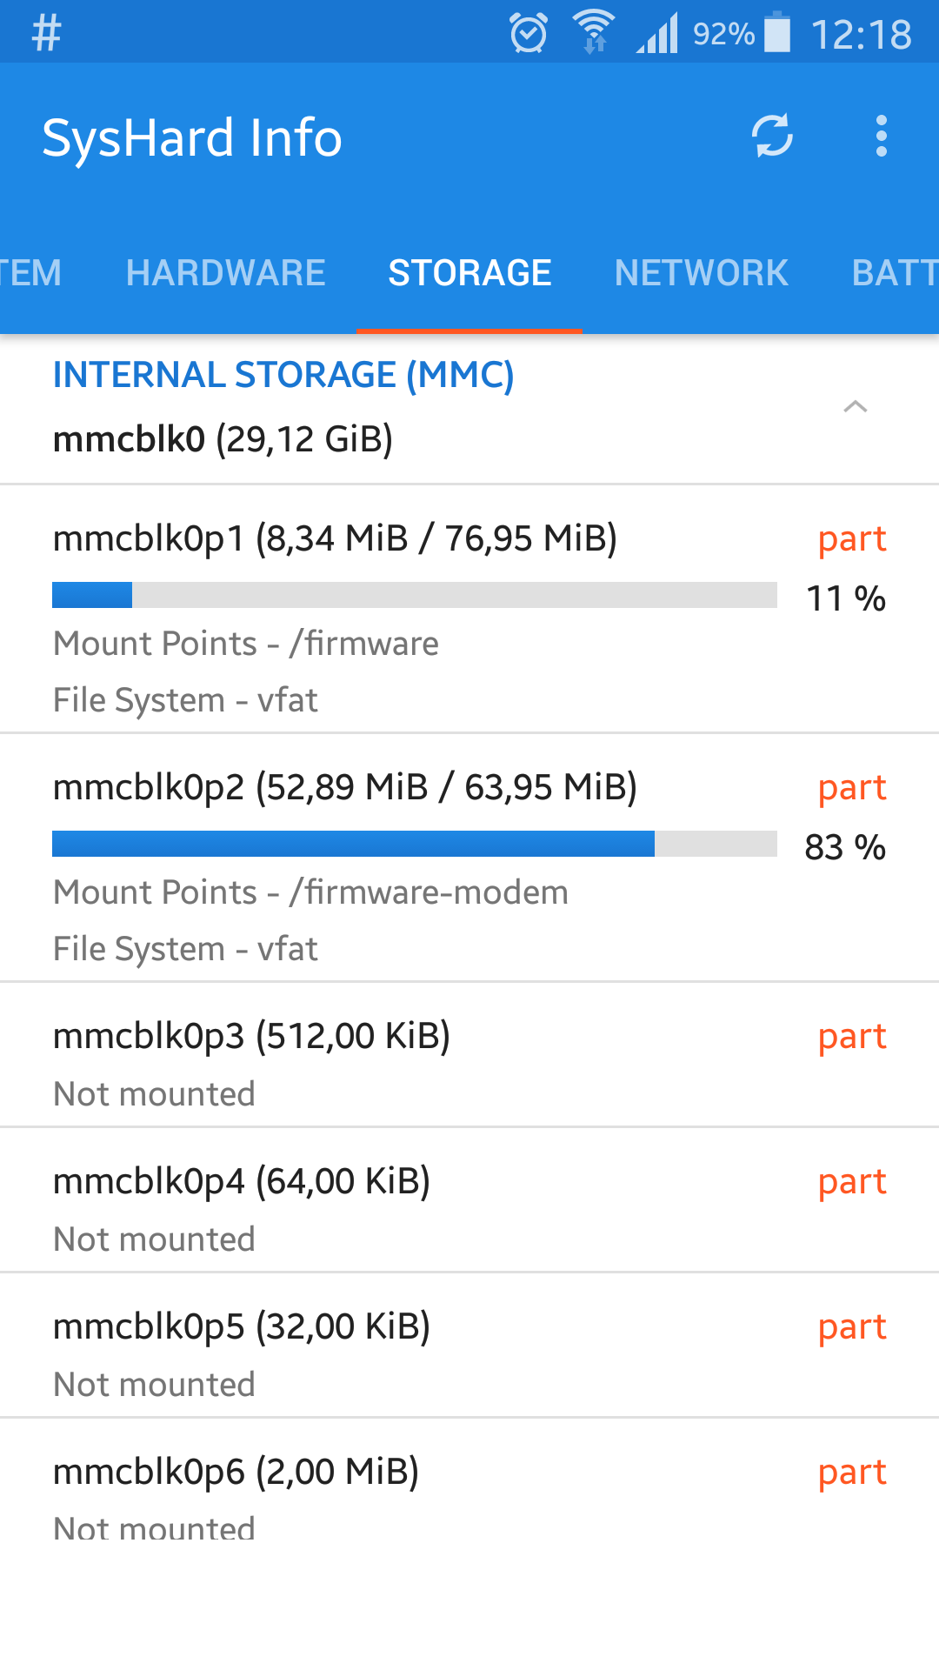Viewport: 939px width, 1670px height.
Task: Tap the alarm clock status icon
Action: click(x=528, y=34)
